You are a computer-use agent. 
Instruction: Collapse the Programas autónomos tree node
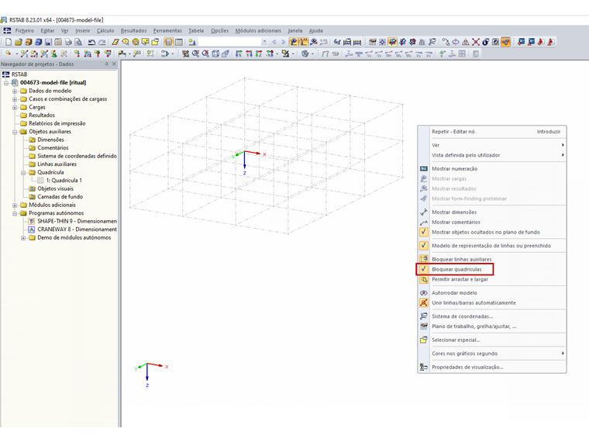(15, 213)
